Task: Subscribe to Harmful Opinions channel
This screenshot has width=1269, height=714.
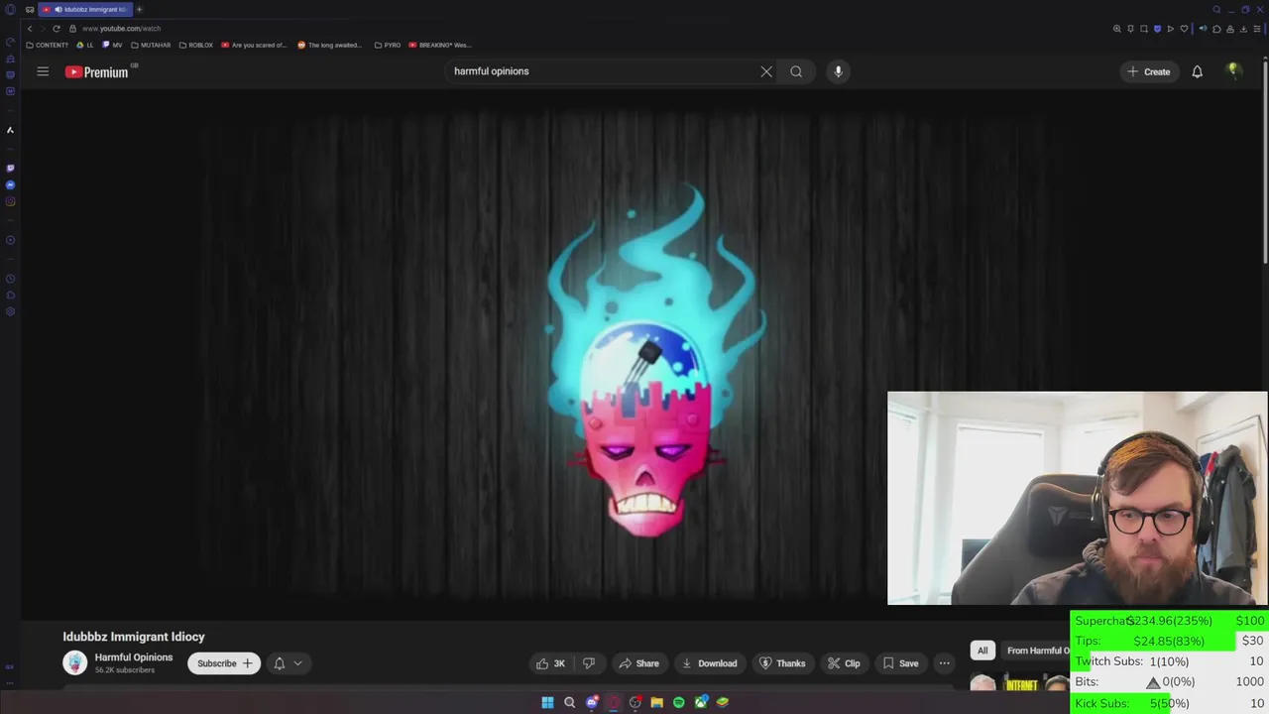Action: 224,663
